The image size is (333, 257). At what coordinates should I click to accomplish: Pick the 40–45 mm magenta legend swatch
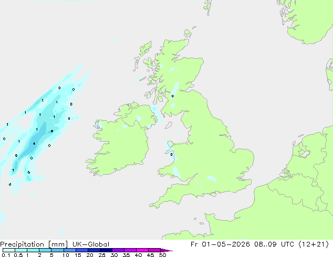click(x=142, y=250)
